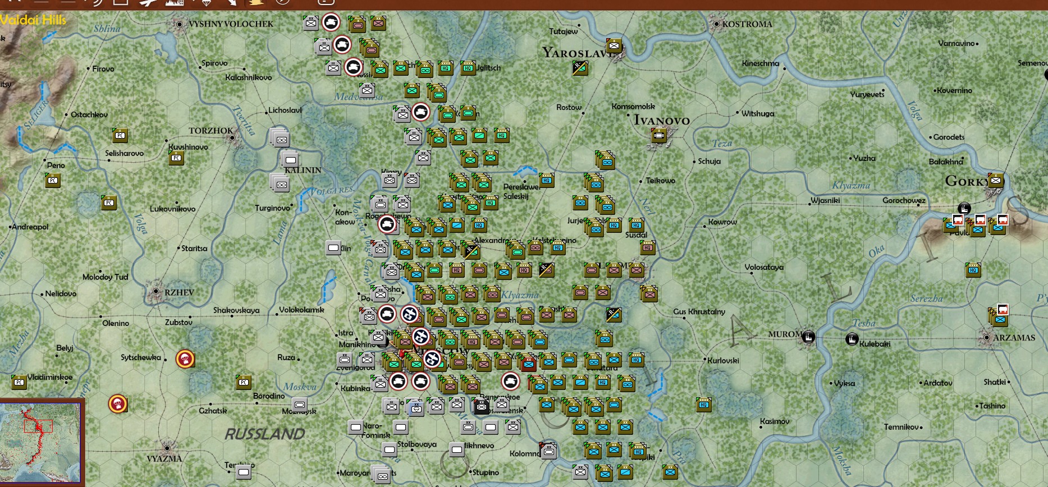Select the grey armored stack below Kalinin

point(280,183)
